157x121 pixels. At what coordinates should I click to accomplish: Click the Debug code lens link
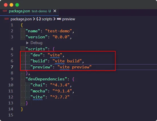[x=37, y=43]
